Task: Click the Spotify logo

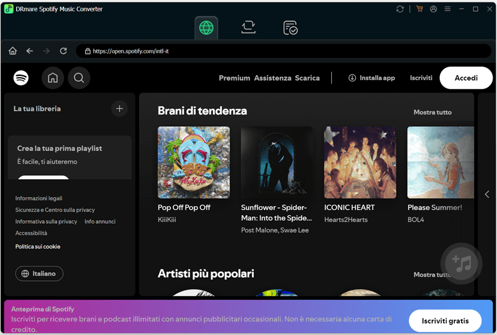Action: click(x=21, y=78)
